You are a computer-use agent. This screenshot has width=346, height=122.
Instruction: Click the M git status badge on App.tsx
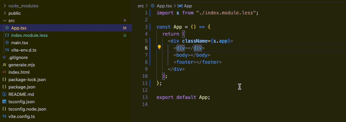[125, 28]
